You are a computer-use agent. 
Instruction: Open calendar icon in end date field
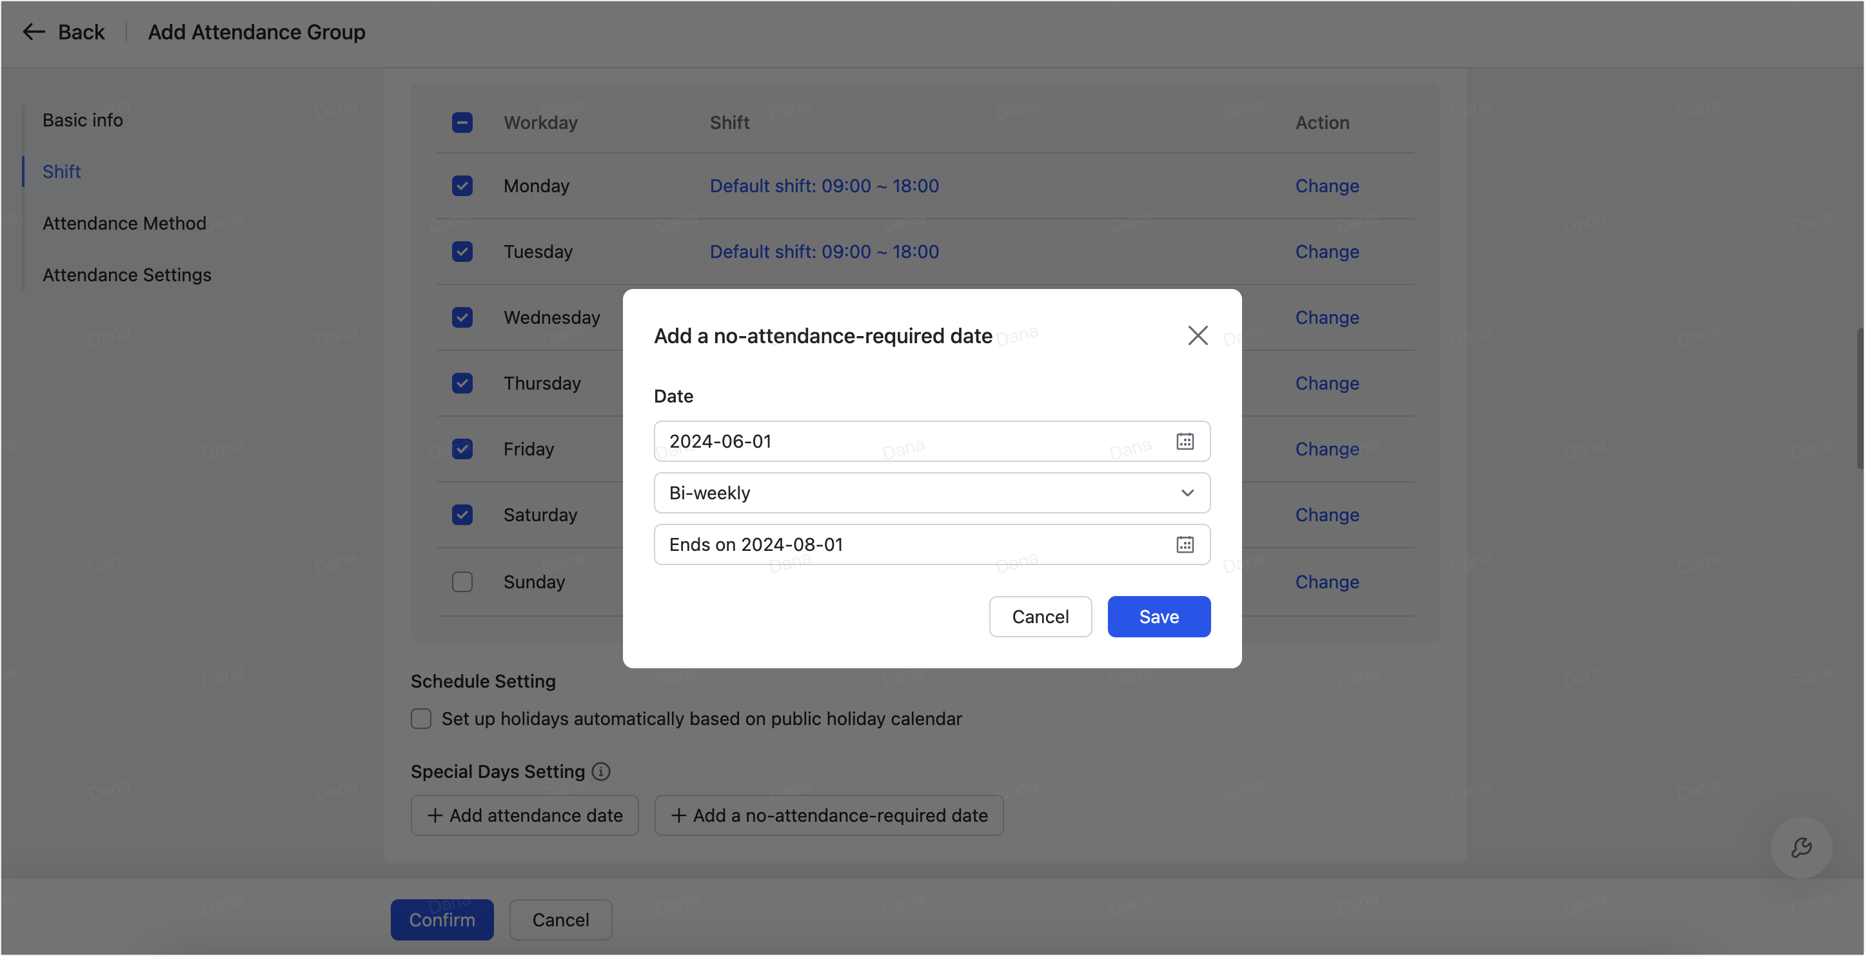coord(1185,544)
